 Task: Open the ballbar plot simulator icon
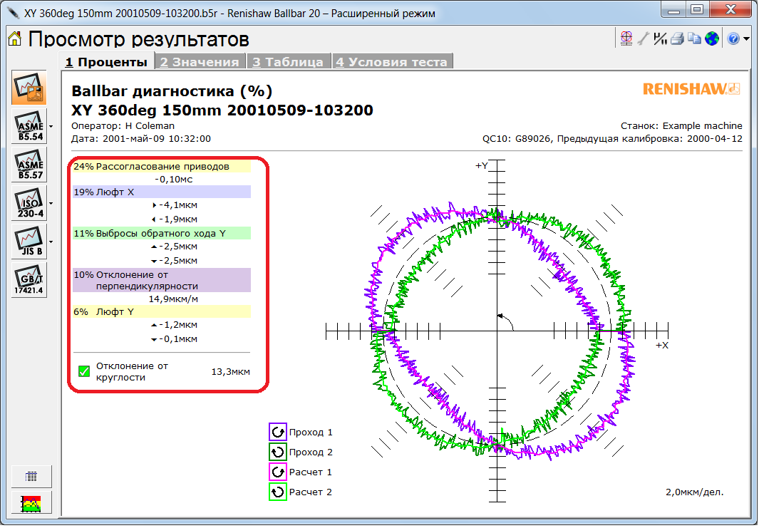coord(626,38)
